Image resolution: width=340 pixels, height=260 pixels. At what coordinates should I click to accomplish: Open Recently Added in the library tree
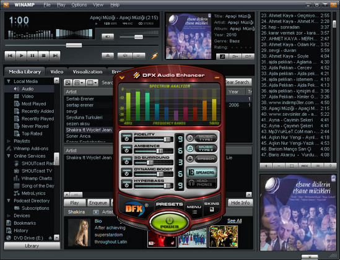[38, 111]
